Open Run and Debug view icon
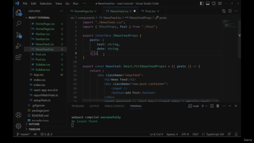Image resolution: width=254 pixels, height=143 pixels. [x=19, y=46]
